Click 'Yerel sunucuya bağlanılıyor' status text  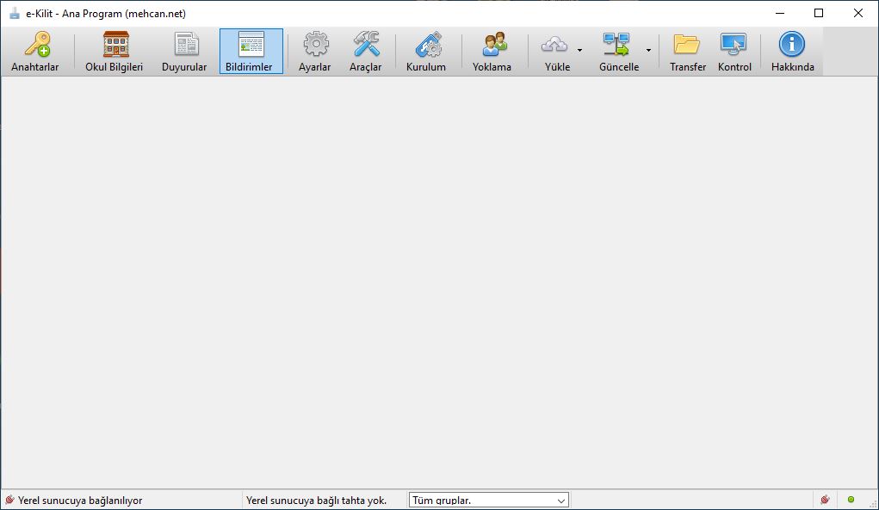[x=80, y=501]
